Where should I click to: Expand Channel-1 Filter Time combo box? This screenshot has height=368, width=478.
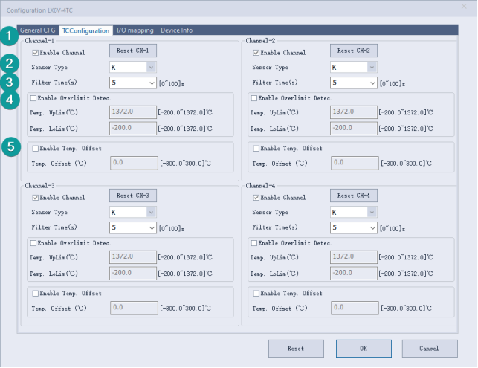(x=133, y=83)
